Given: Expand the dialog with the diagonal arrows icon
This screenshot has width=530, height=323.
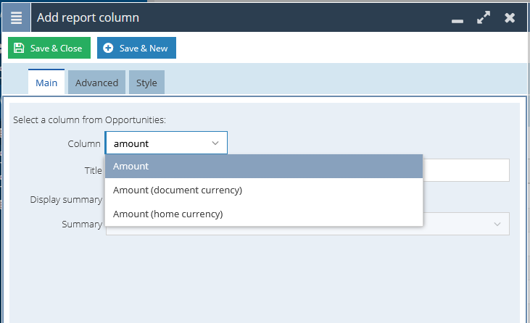Looking at the screenshot, I should pyautogui.click(x=484, y=17).
